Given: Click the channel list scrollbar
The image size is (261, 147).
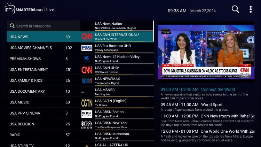Looking at the screenshot, I should (153, 31).
